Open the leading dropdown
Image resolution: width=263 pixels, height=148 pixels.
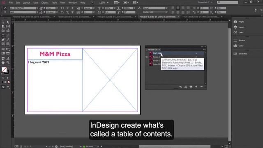pyautogui.click(x=57, y=12)
